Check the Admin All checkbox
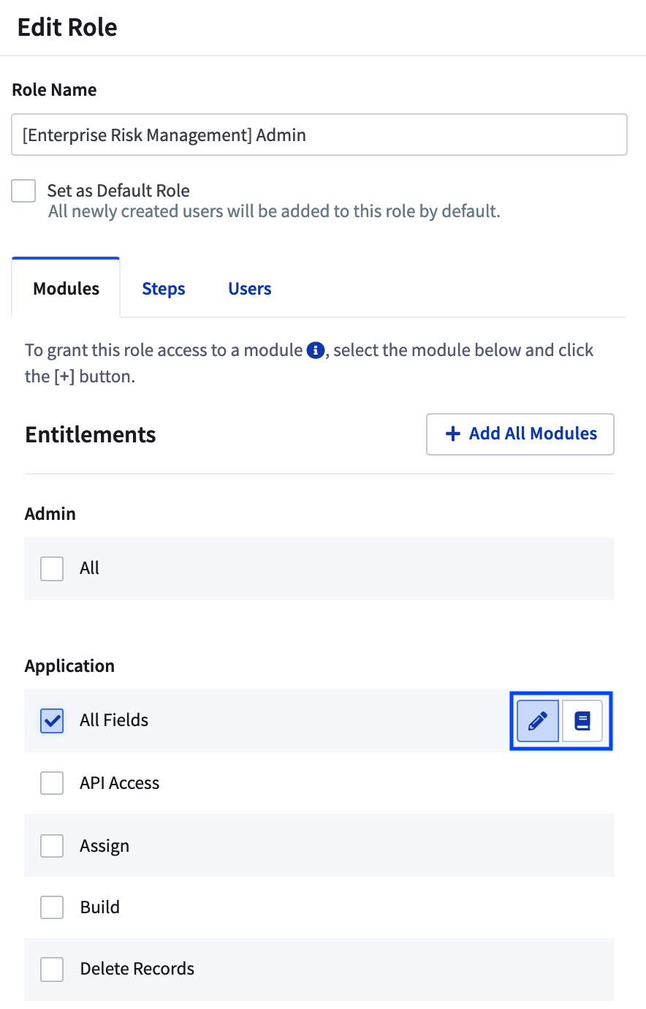This screenshot has width=646, height=1009. click(52, 568)
